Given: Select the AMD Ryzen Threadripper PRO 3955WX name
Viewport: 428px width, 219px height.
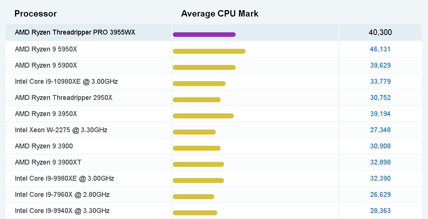Looking at the screenshot, I should coord(75,32).
